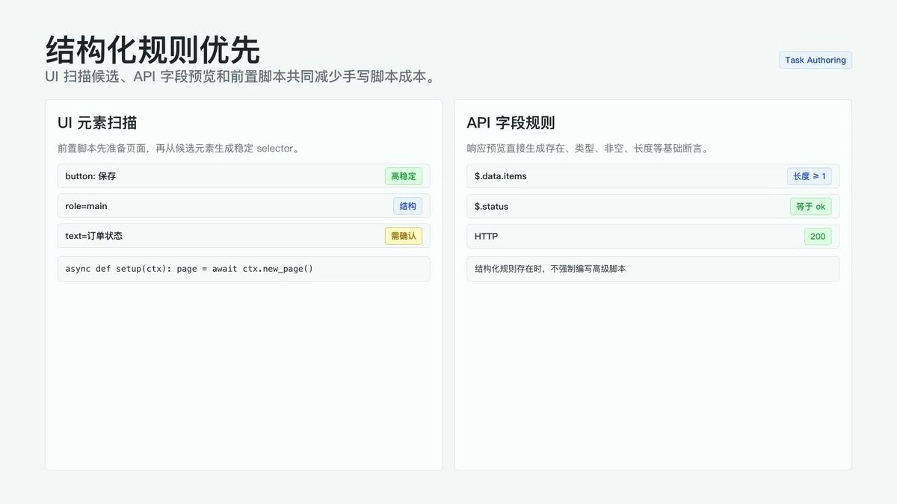897x504 pixels.
Task: Select the HTTP row
Action: (x=653, y=236)
